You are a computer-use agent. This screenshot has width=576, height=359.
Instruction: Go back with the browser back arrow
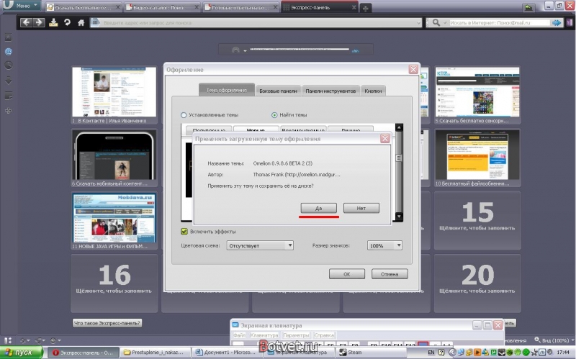[26, 22]
